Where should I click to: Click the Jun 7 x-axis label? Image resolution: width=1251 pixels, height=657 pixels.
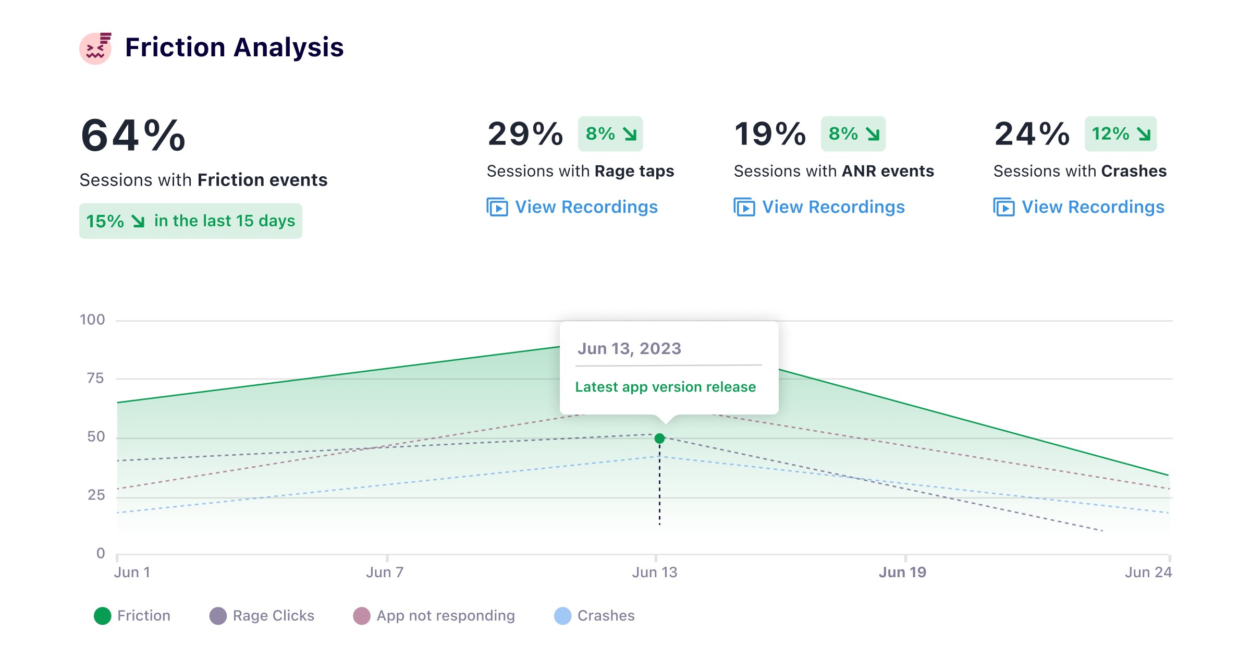(x=385, y=572)
